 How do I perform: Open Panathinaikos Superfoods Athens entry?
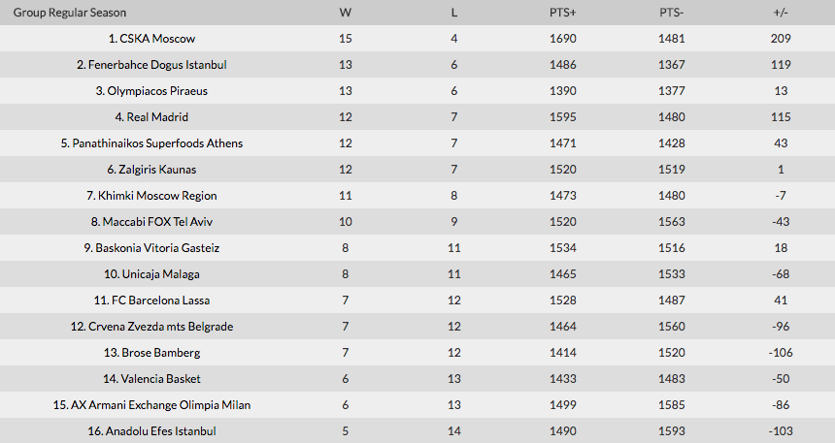[156, 143]
